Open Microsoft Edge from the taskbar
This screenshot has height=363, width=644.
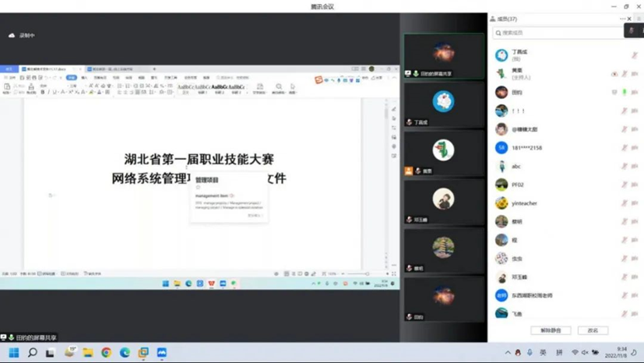click(x=125, y=353)
